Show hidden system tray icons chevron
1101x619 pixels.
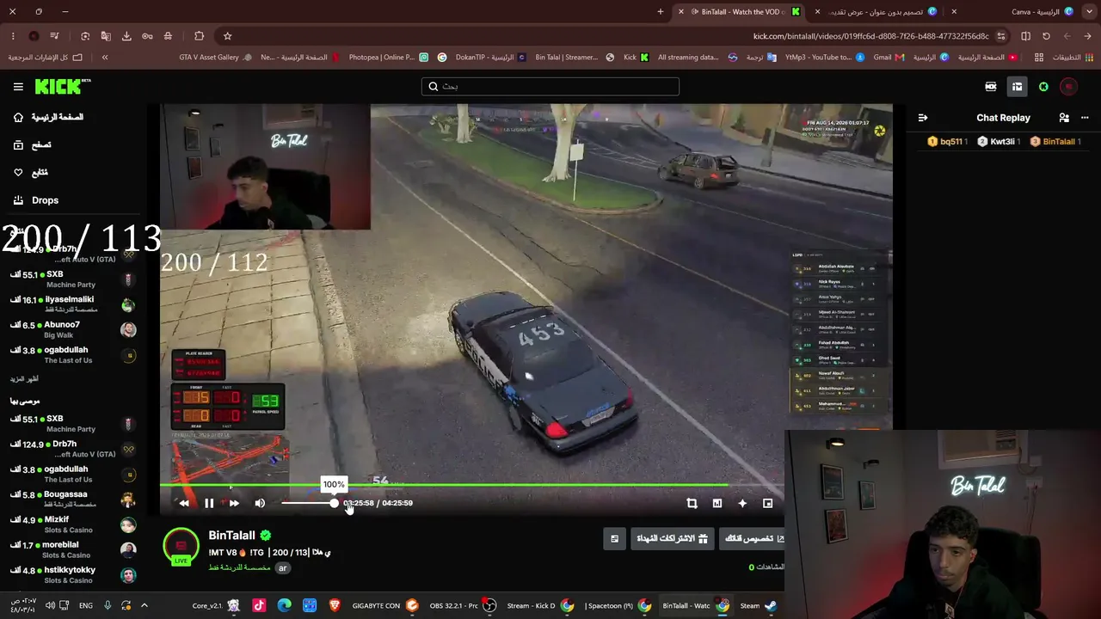[x=145, y=605]
